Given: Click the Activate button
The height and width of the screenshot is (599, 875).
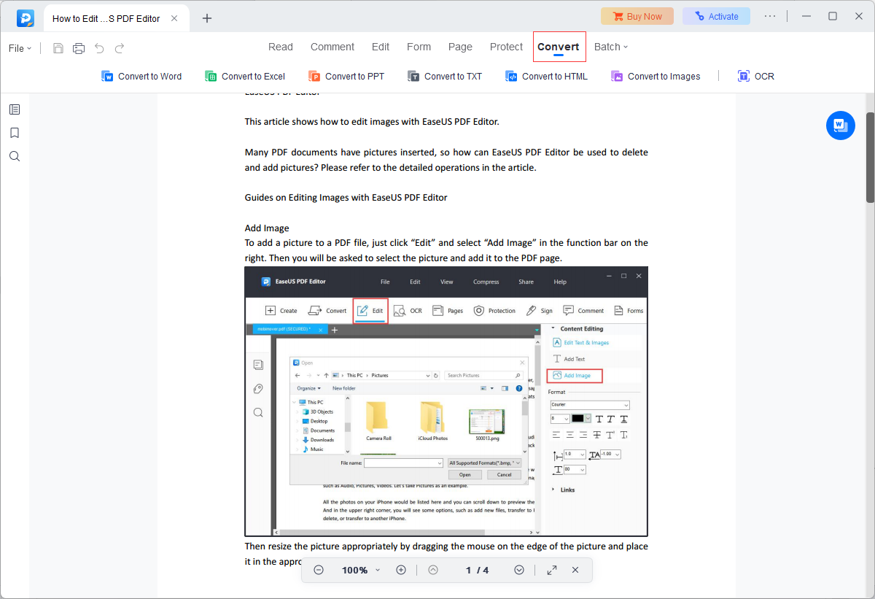Looking at the screenshot, I should [716, 16].
